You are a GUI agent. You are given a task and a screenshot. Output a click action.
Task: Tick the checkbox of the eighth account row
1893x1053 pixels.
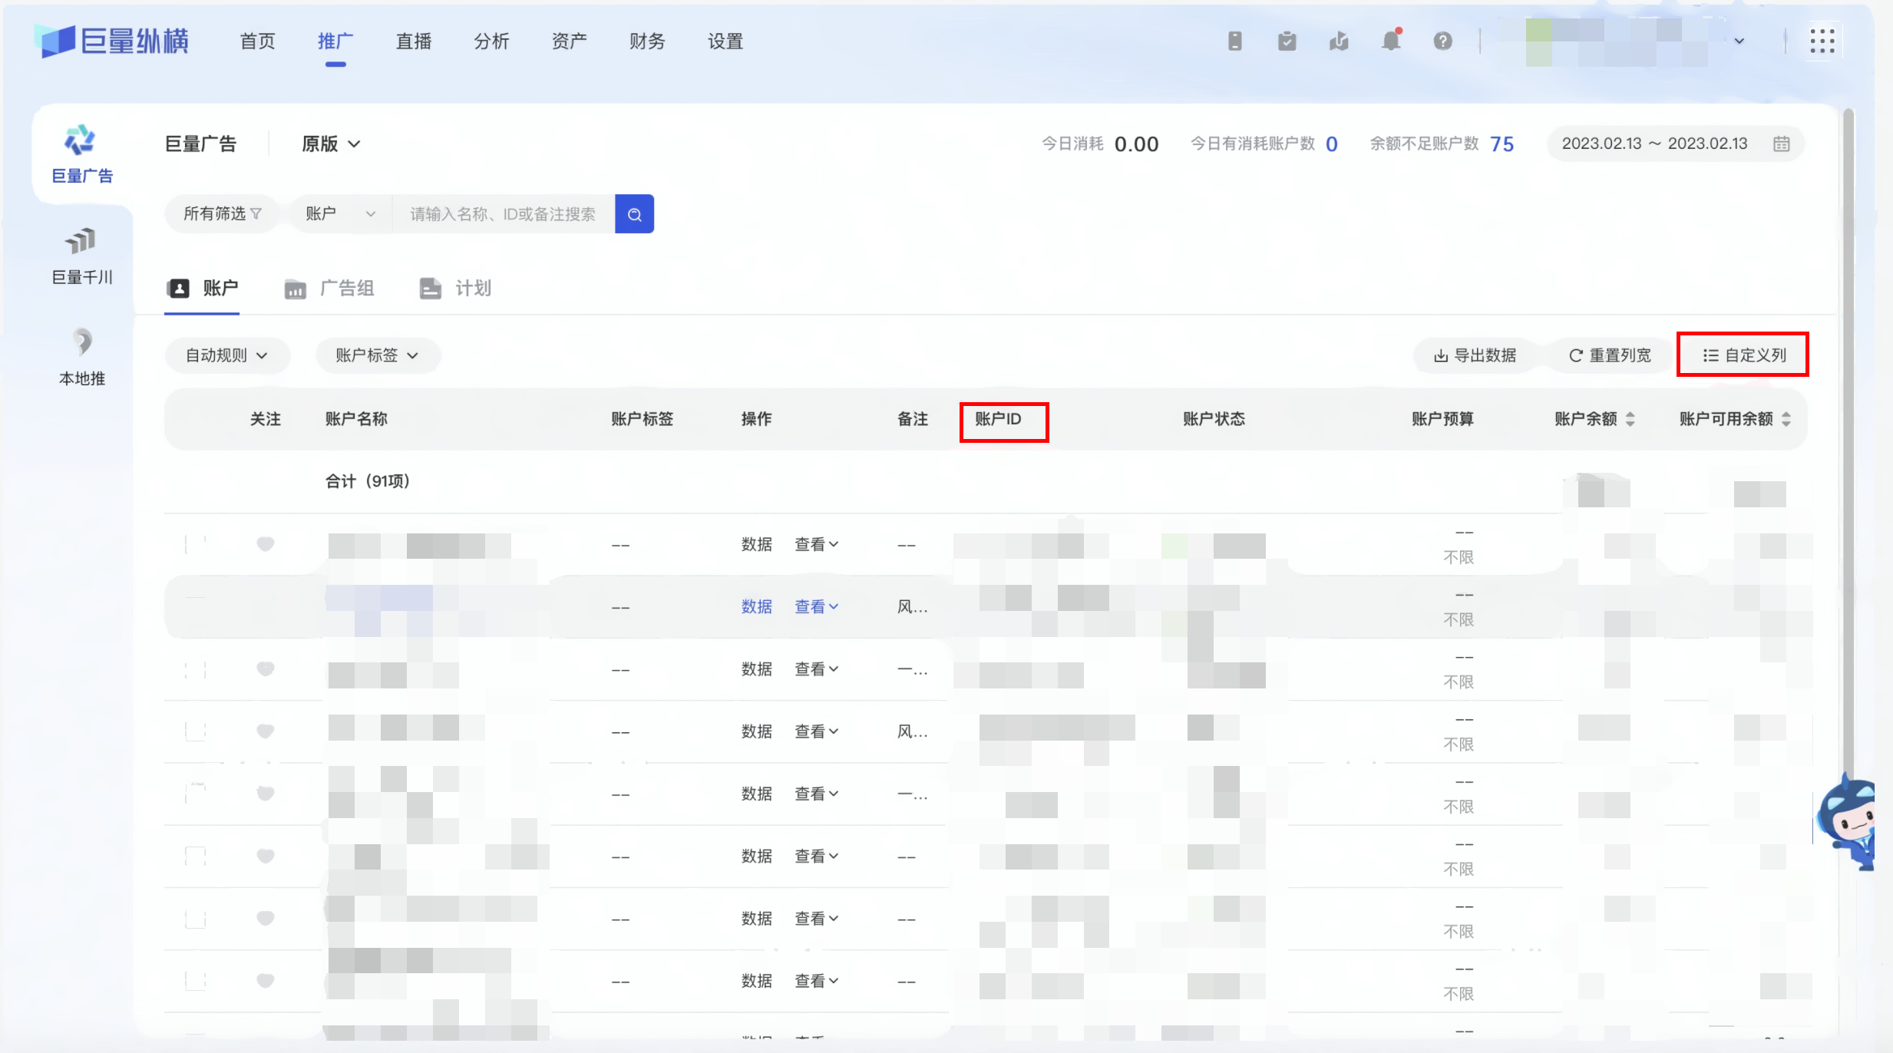[196, 980]
